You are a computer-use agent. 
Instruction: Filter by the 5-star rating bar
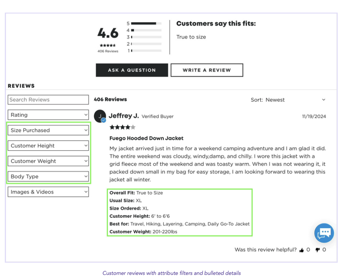[x=146, y=23]
